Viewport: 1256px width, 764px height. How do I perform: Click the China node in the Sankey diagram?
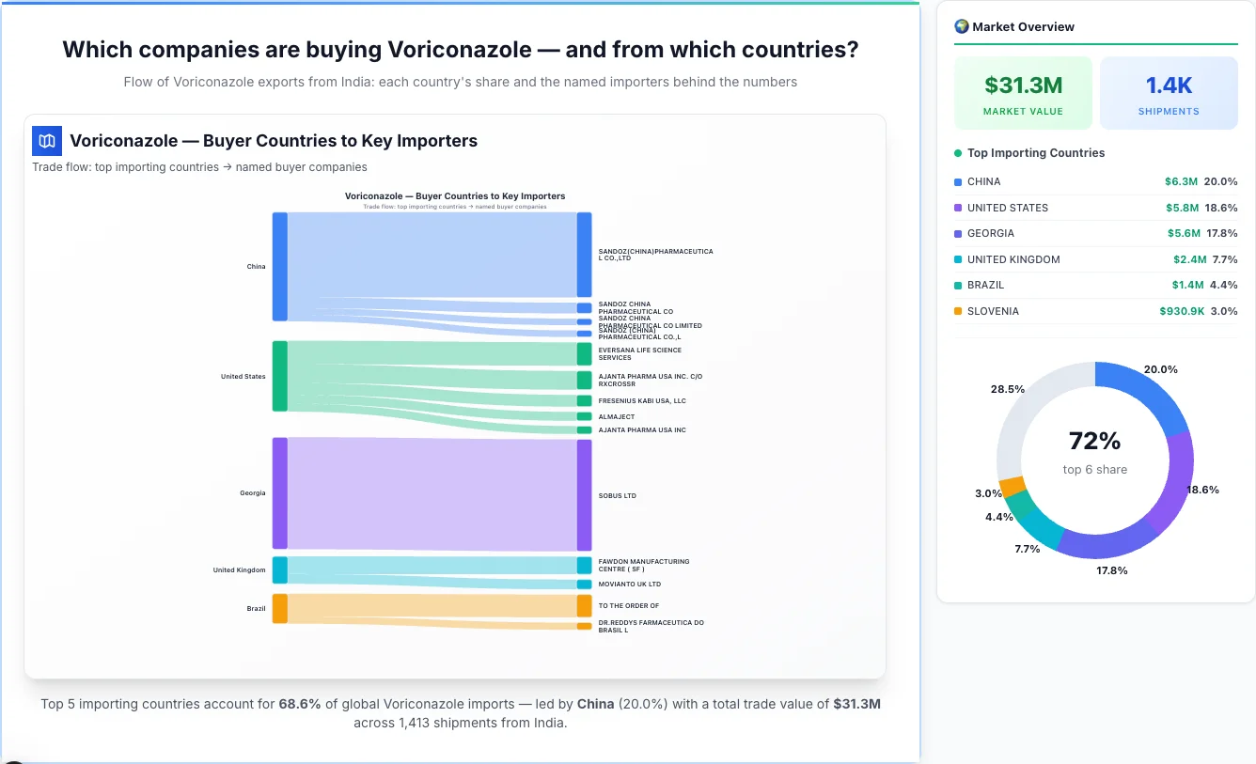click(278, 266)
